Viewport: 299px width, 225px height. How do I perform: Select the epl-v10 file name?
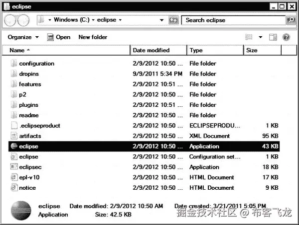coord(29,177)
